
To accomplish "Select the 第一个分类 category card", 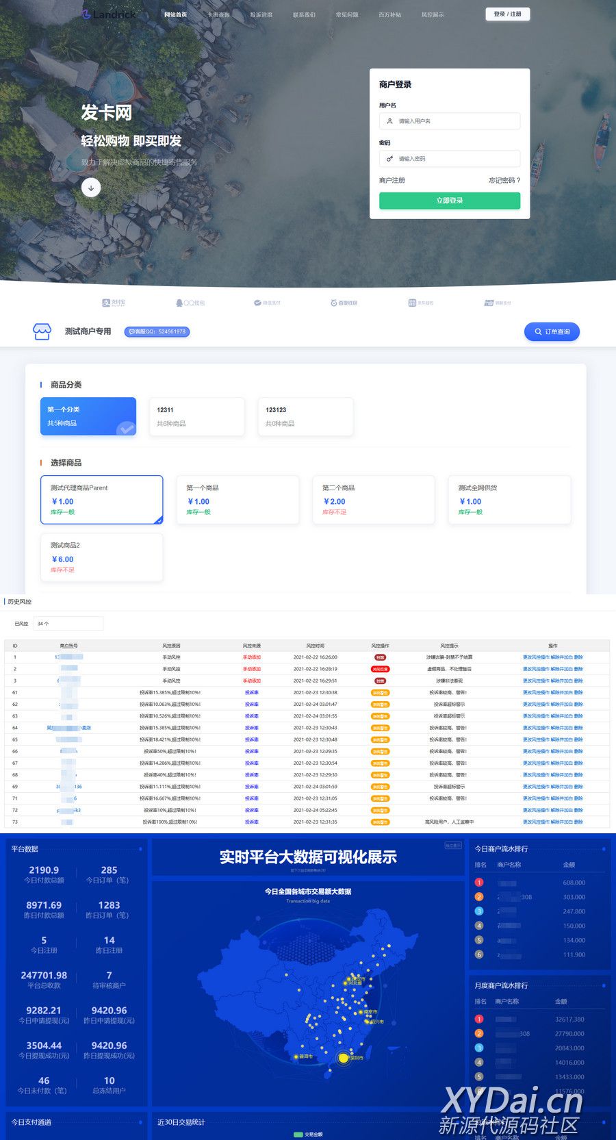I will click(x=88, y=416).
